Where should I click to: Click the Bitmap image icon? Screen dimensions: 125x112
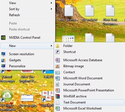[x=58, y=66]
